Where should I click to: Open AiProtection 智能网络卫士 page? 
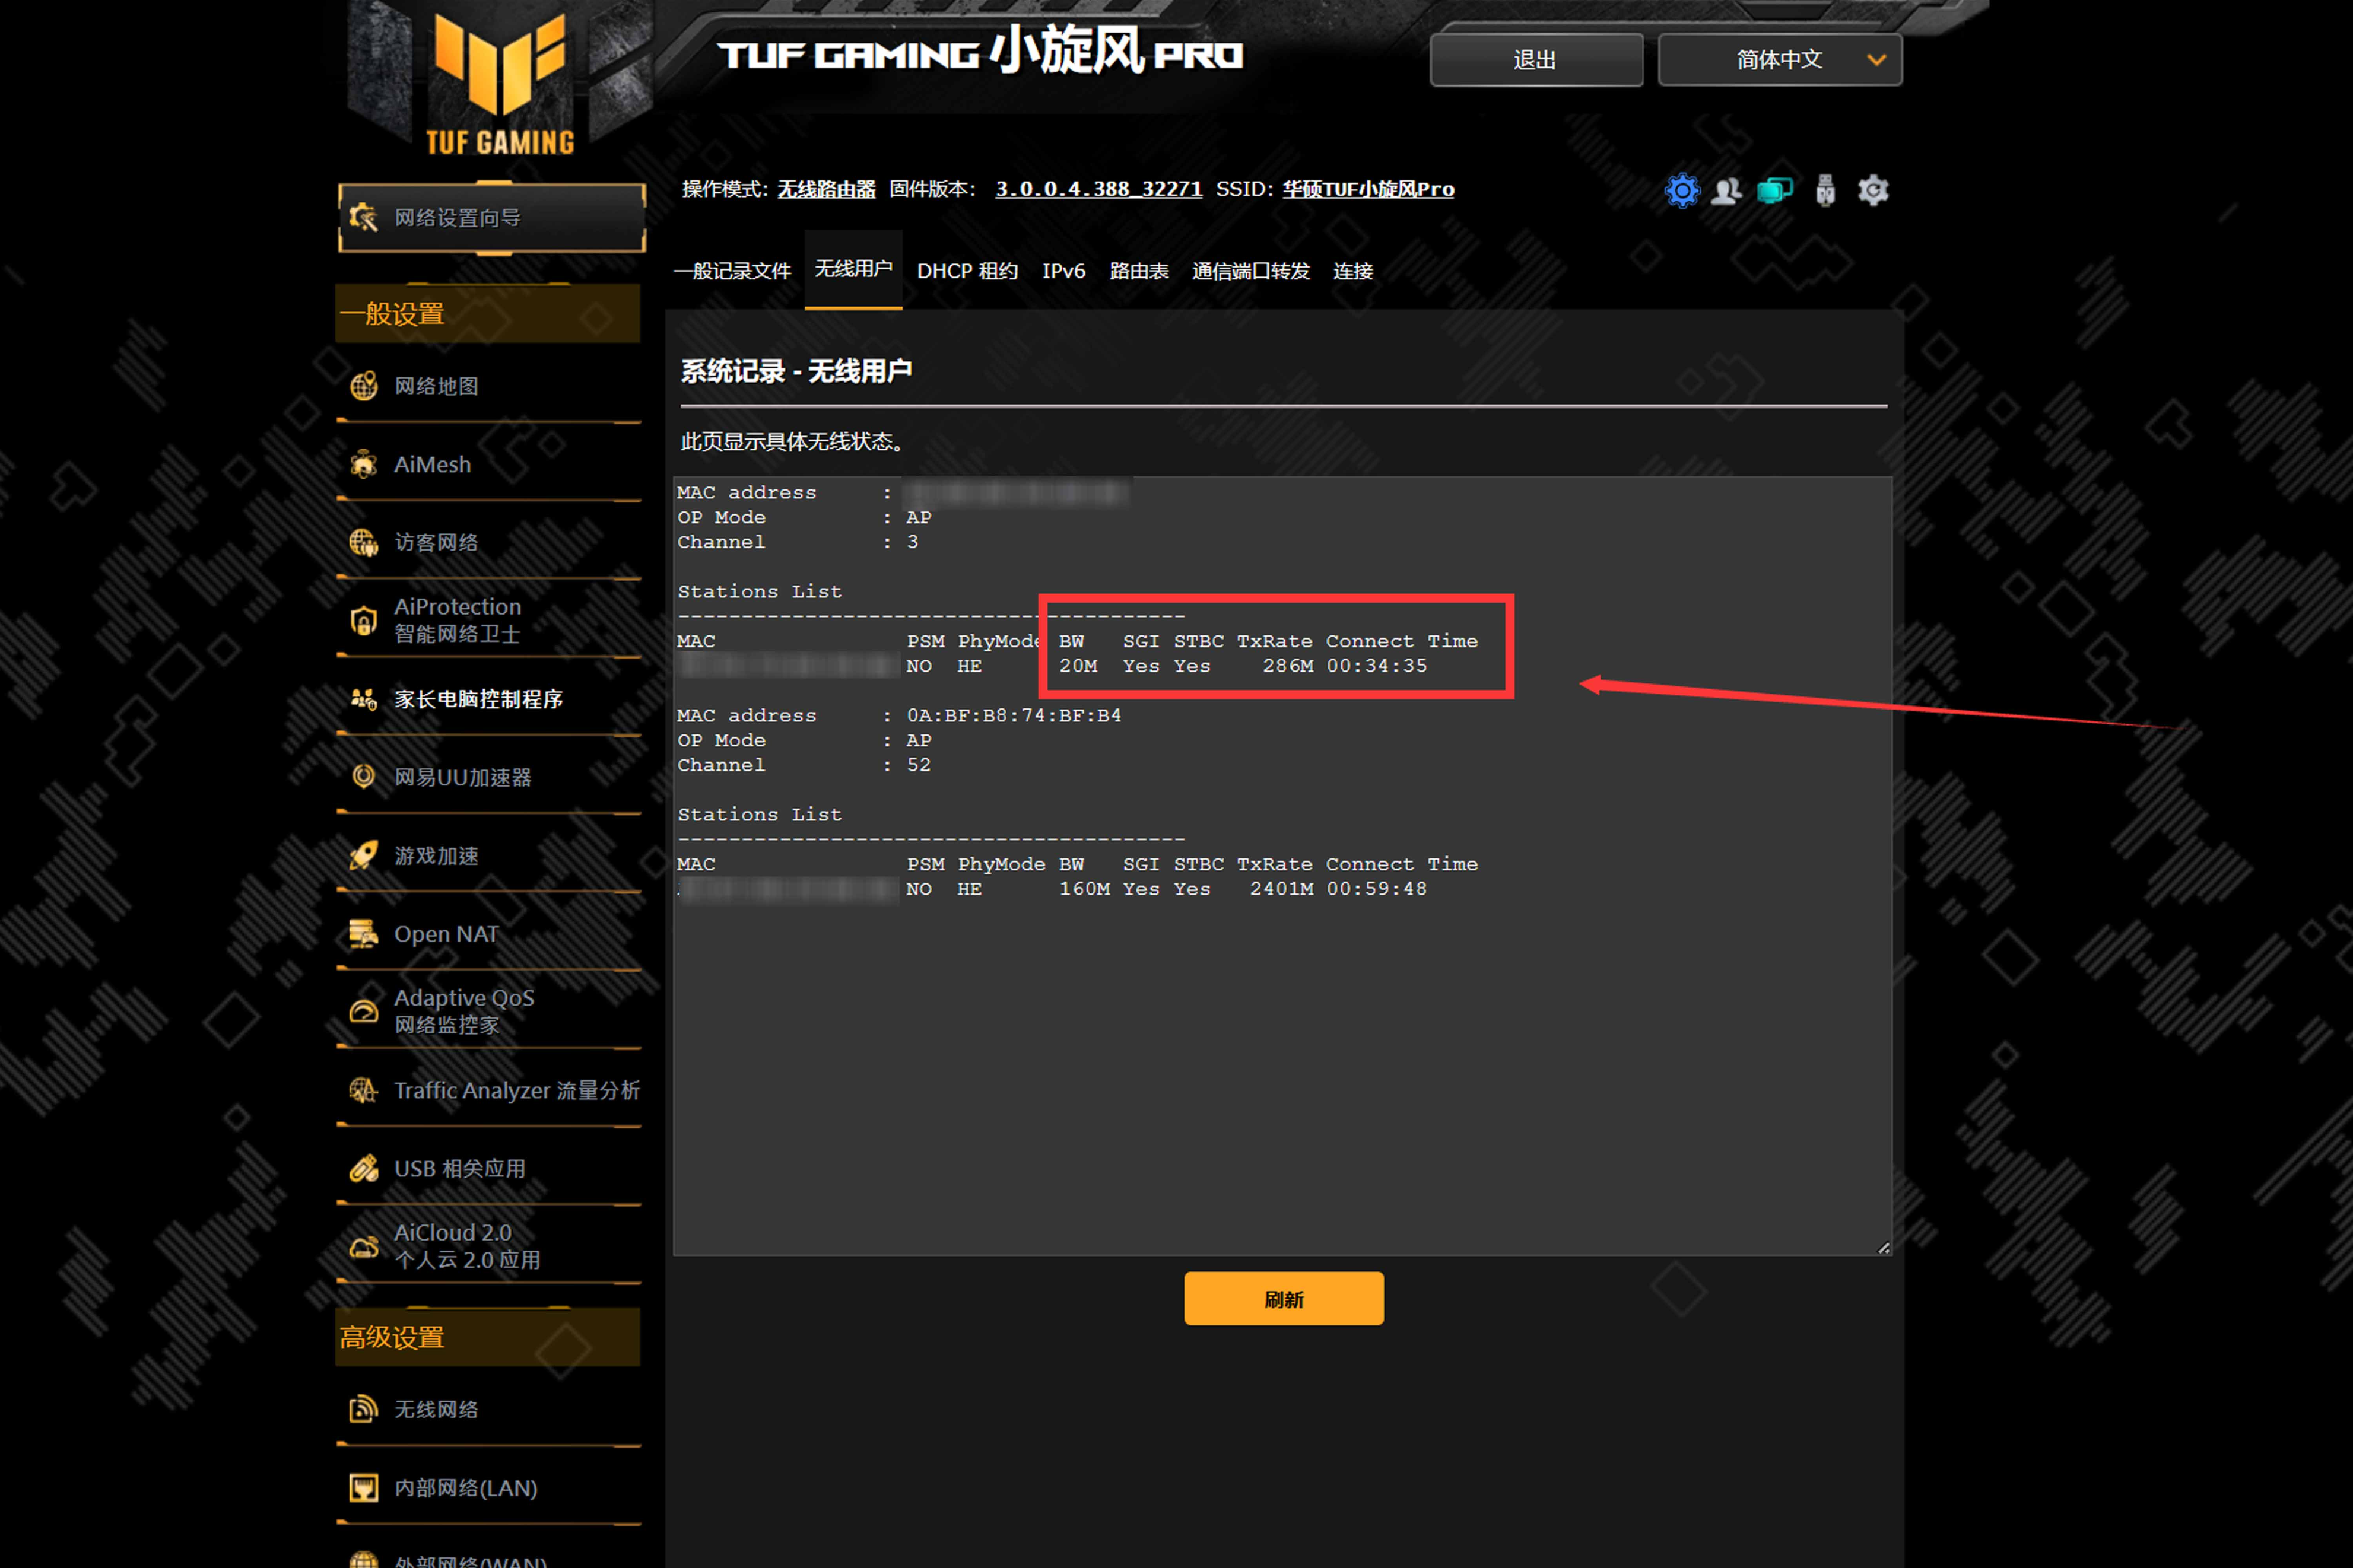(x=457, y=619)
